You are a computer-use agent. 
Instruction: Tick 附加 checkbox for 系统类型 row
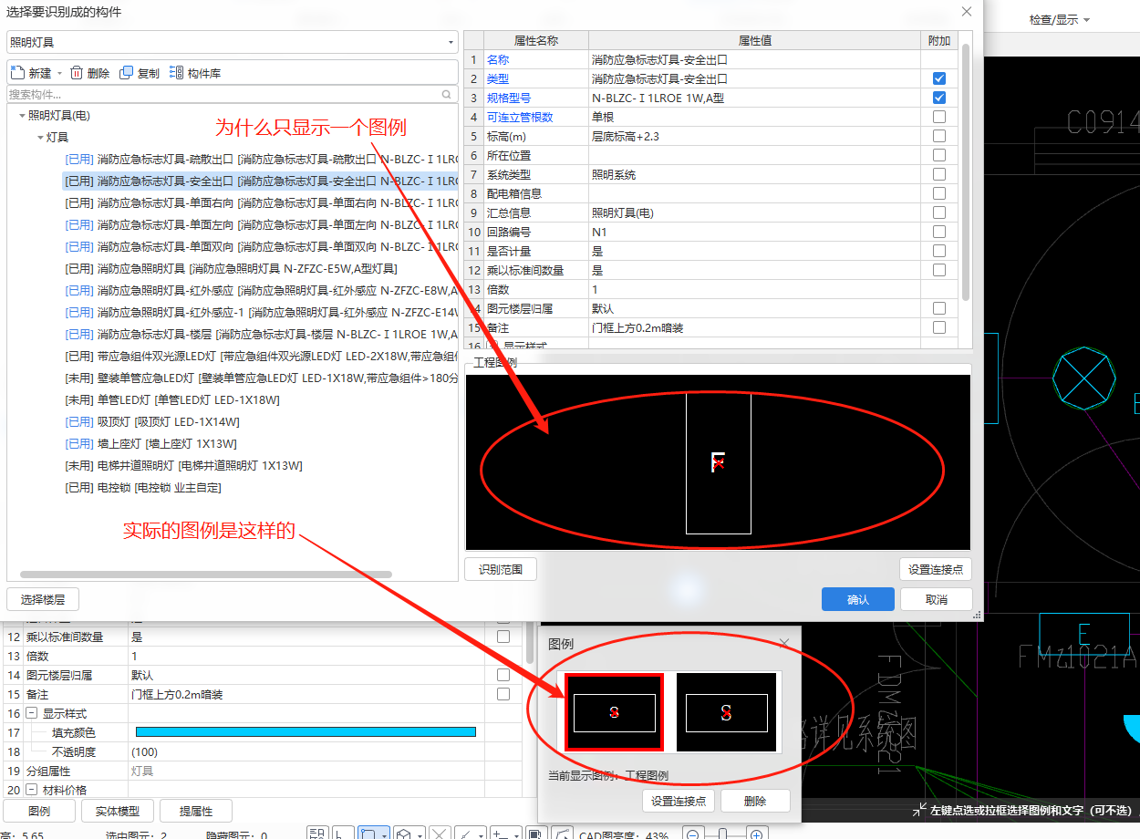[939, 174]
